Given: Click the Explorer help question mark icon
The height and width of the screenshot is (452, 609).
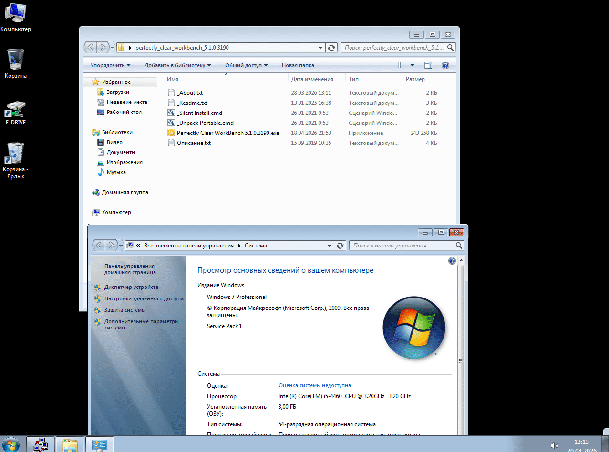Looking at the screenshot, I should tap(445, 65).
